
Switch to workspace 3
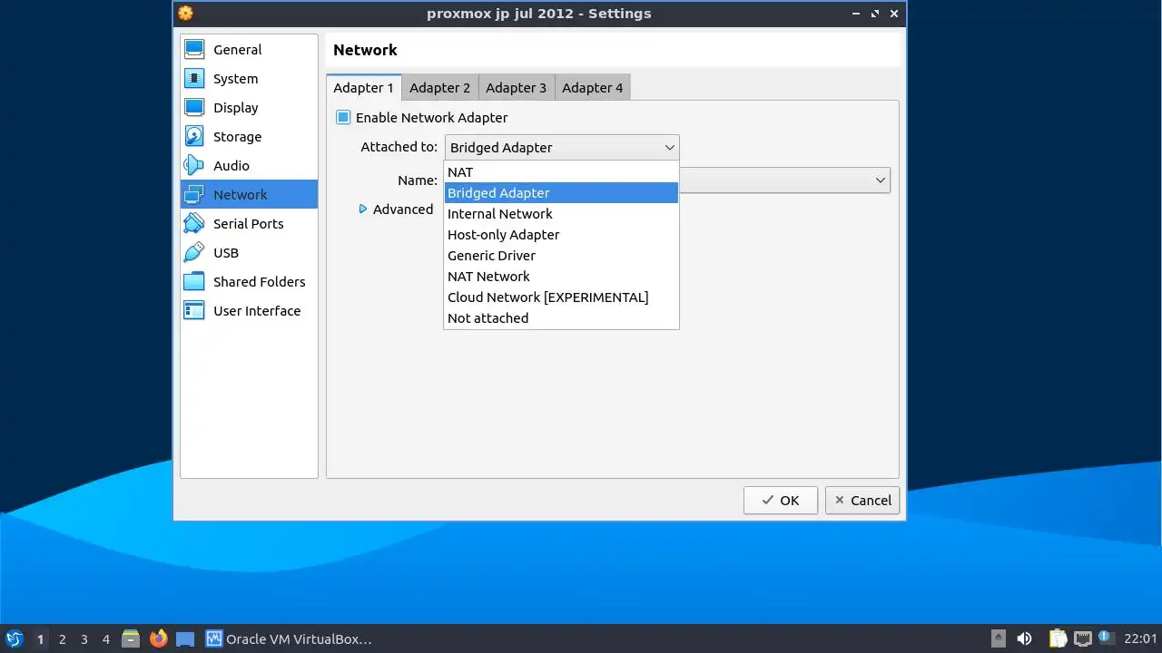(84, 638)
